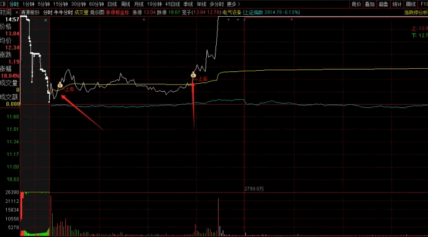This screenshot has height=237, width=428.
Task: Click the 12.34 average price value
Action: pyautogui.click(x=12, y=48)
